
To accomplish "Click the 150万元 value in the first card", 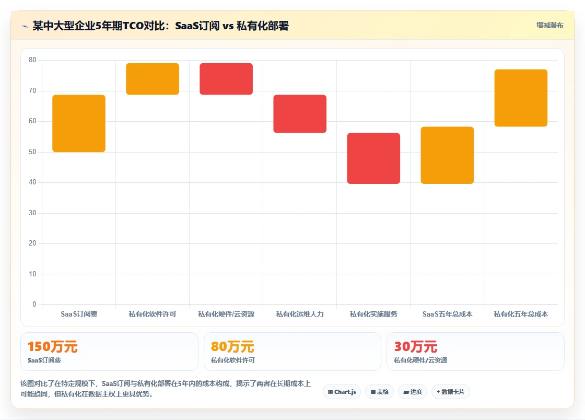I will tap(53, 346).
